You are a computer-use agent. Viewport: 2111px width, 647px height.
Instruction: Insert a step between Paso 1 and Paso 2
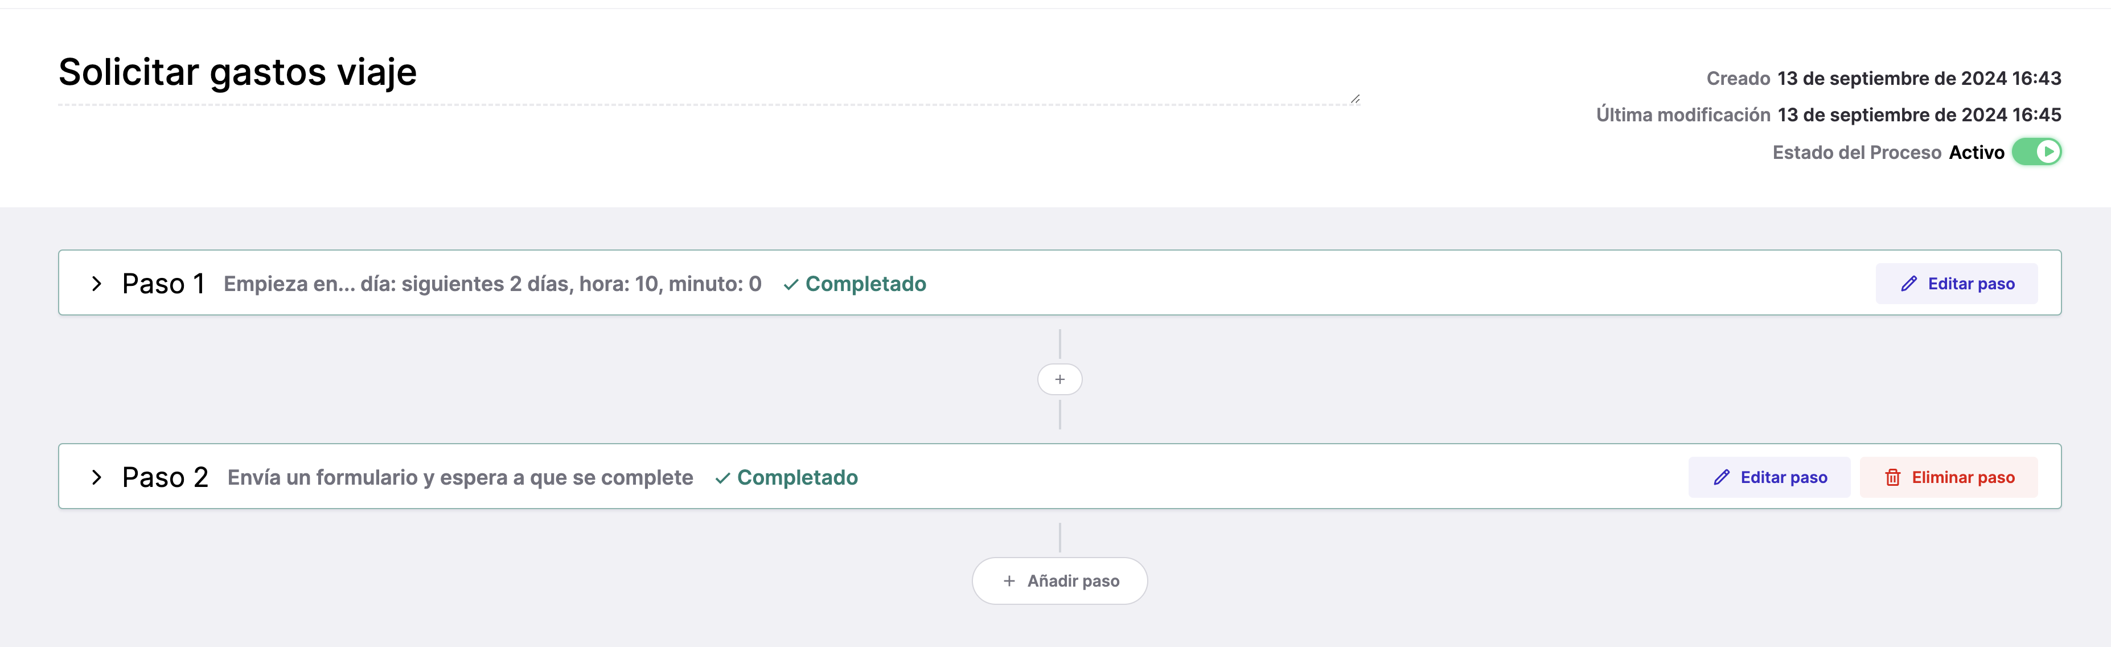pyautogui.click(x=1059, y=379)
